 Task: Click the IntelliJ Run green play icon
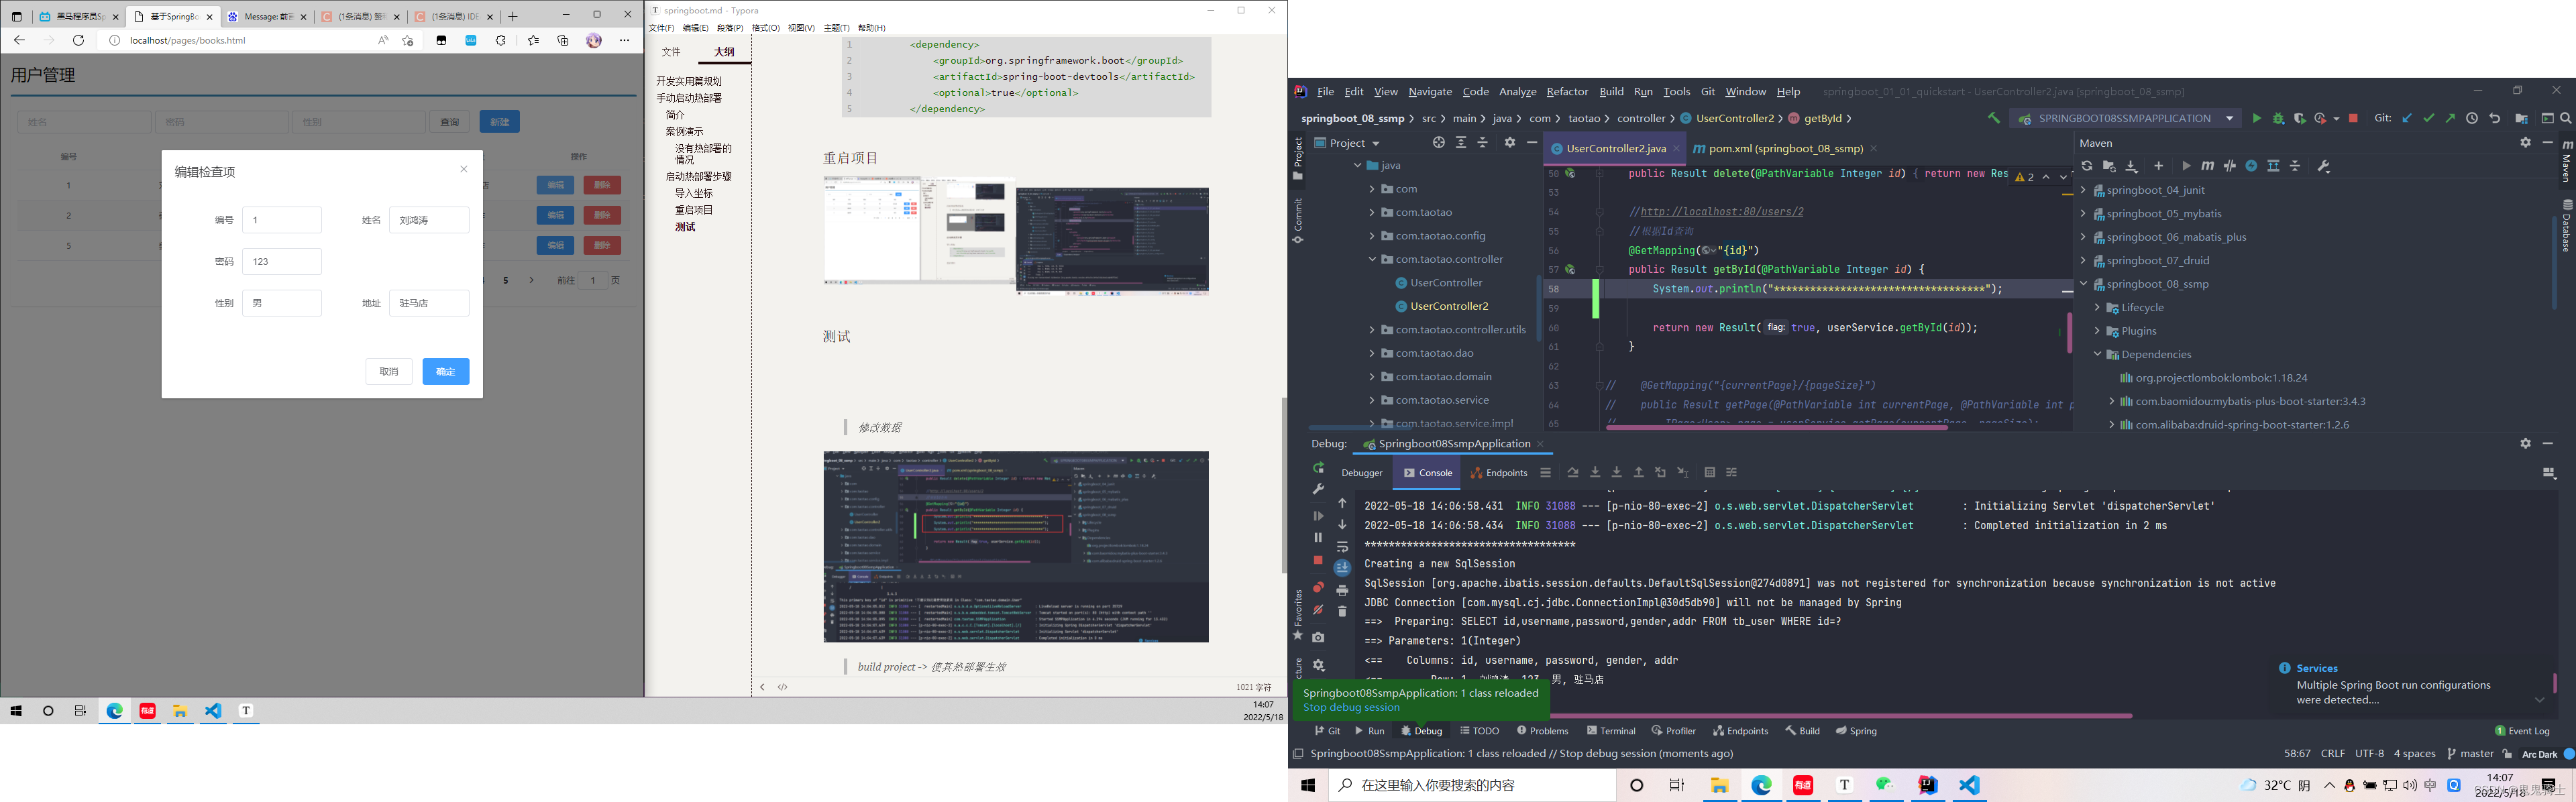coord(2256,118)
